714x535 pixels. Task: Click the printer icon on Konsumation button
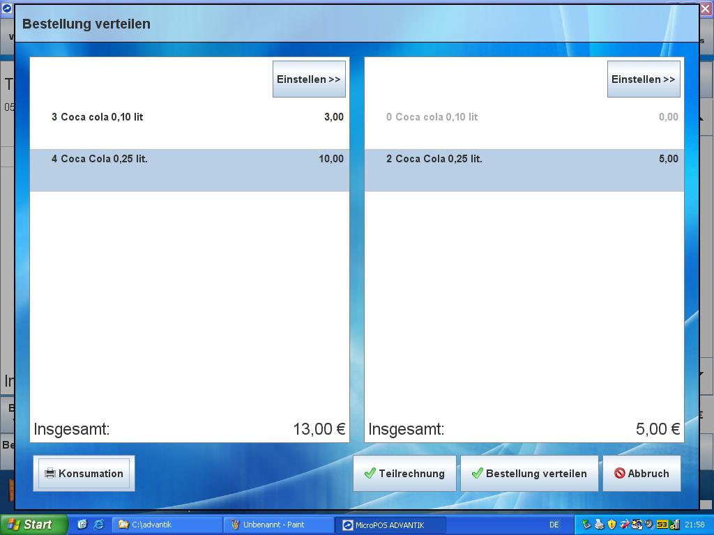[x=50, y=474]
